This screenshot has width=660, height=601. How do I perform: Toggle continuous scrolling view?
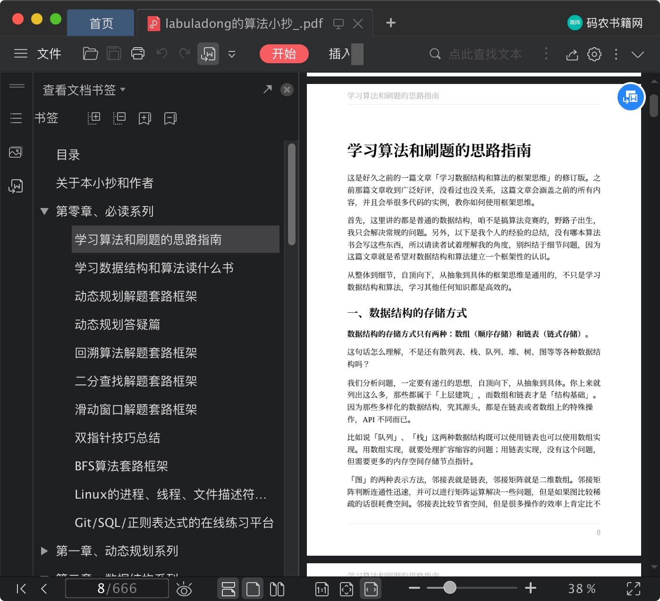(228, 588)
